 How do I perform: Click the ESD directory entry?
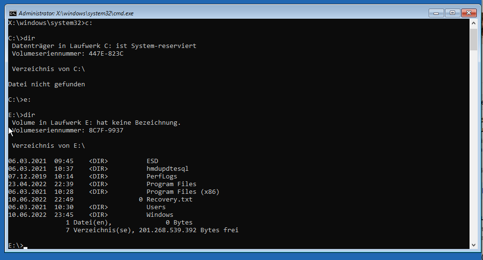pos(152,161)
